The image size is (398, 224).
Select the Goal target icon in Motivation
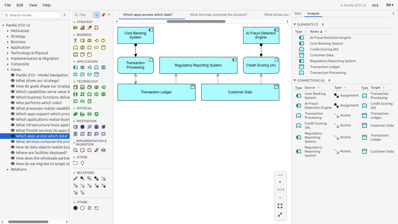tap(96, 127)
